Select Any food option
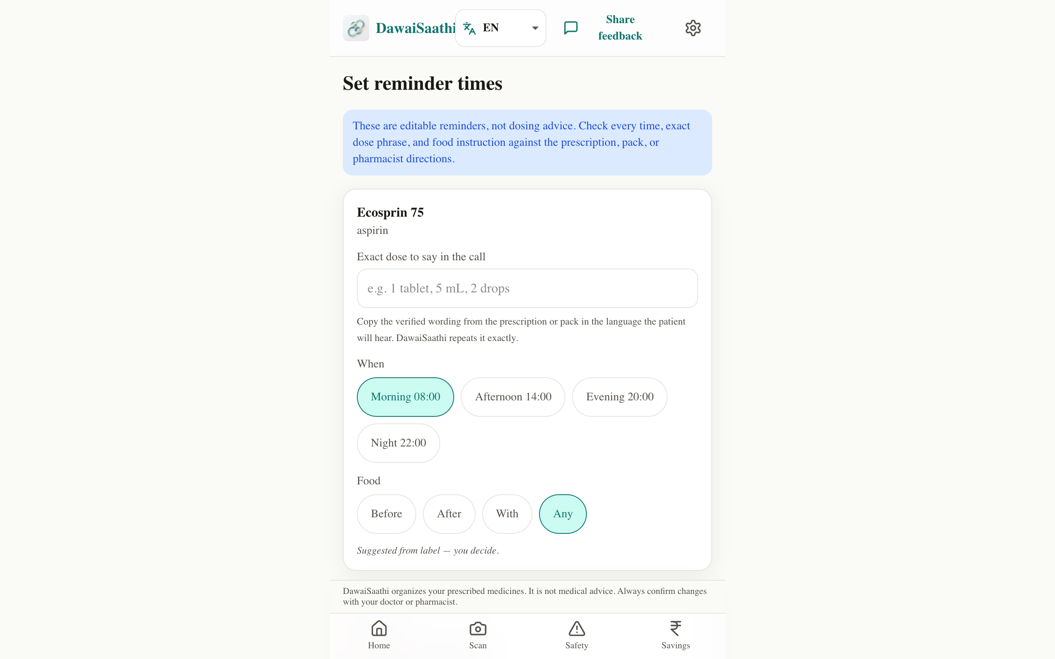 563,514
